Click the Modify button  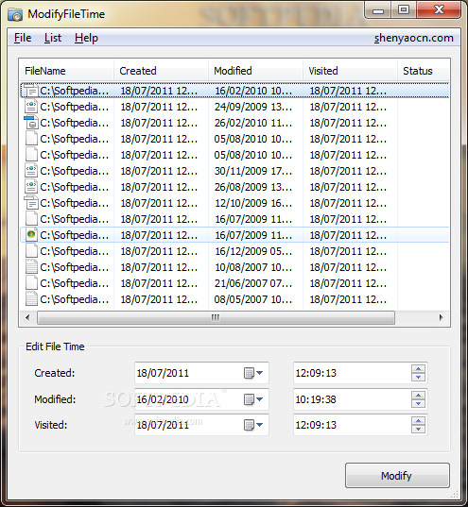(x=397, y=476)
